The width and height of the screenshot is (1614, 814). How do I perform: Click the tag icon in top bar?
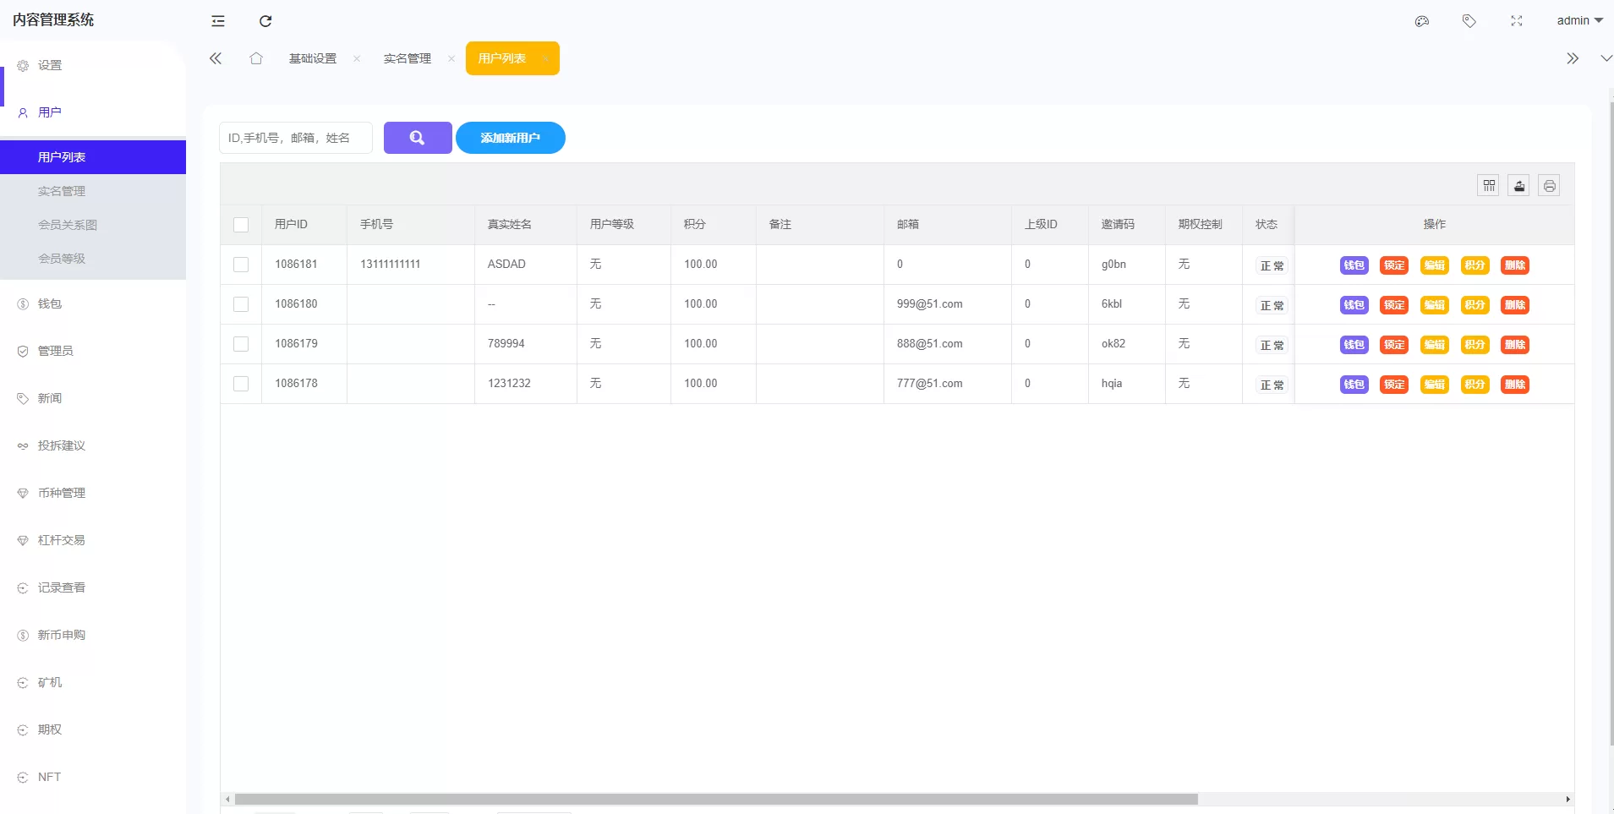[x=1469, y=21]
